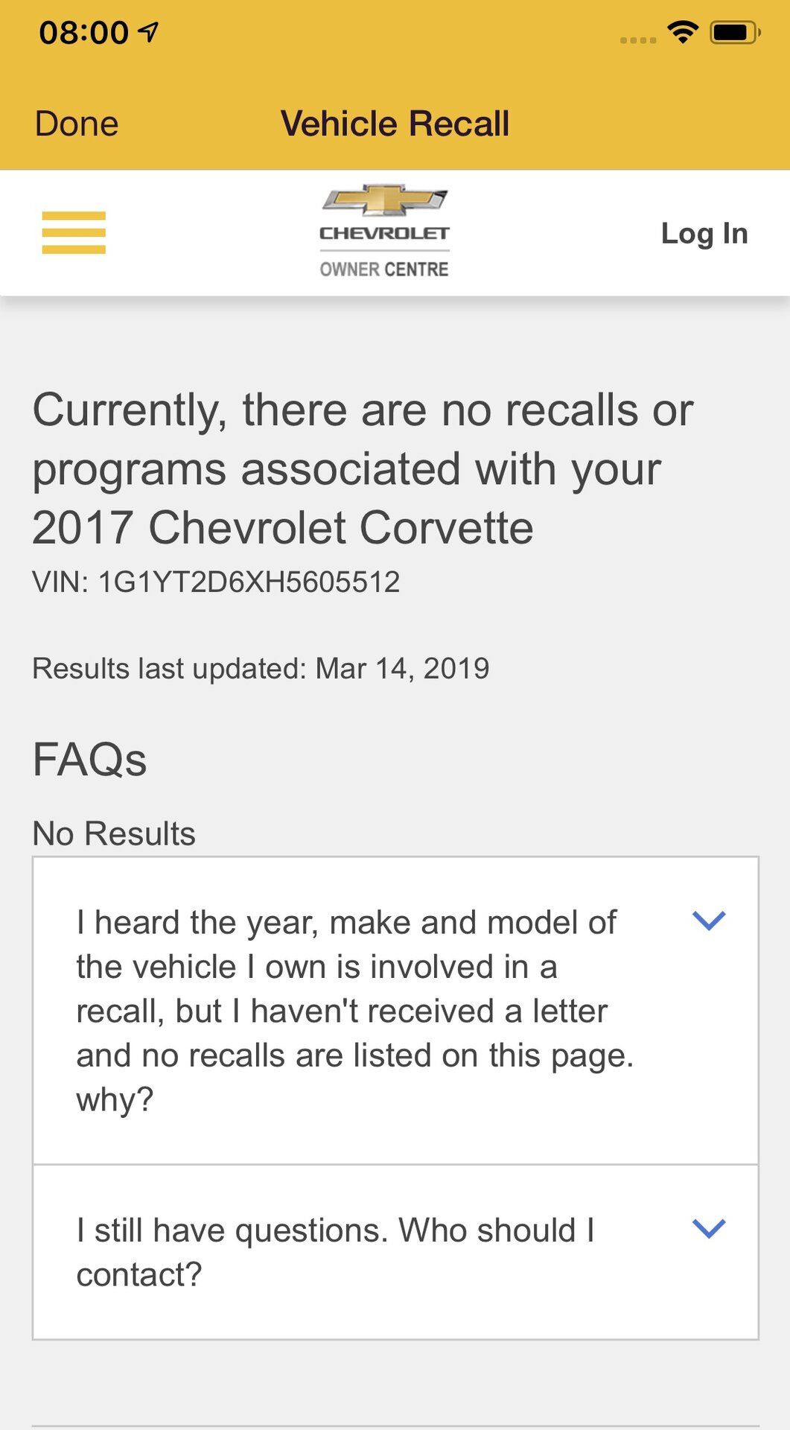Open the yellow hamburger menu
The width and height of the screenshot is (790, 1430).
[74, 232]
